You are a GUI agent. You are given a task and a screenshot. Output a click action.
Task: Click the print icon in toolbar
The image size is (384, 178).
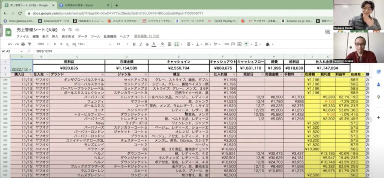tap(23, 44)
